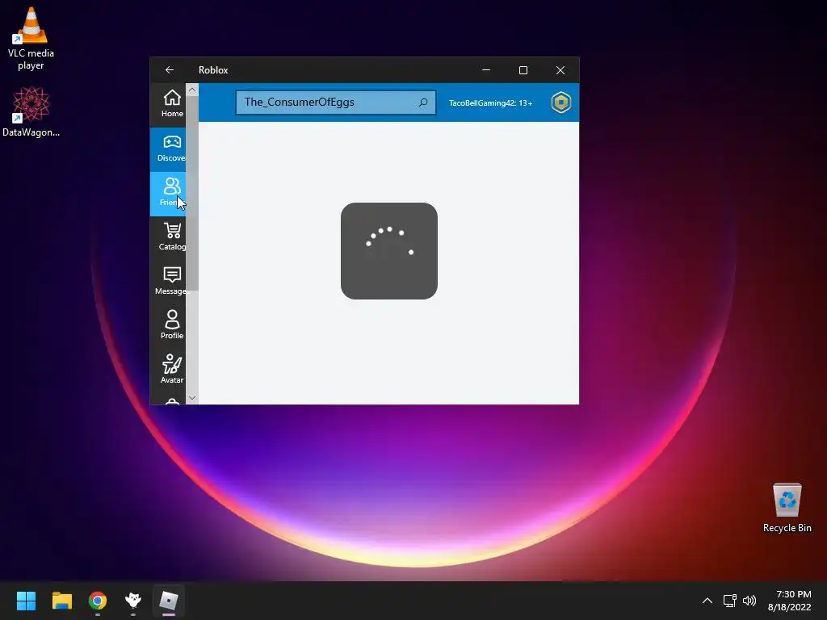The height and width of the screenshot is (620, 827).
Task: Open the Catalog shopping cart section
Action: pyautogui.click(x=168, y=238)
